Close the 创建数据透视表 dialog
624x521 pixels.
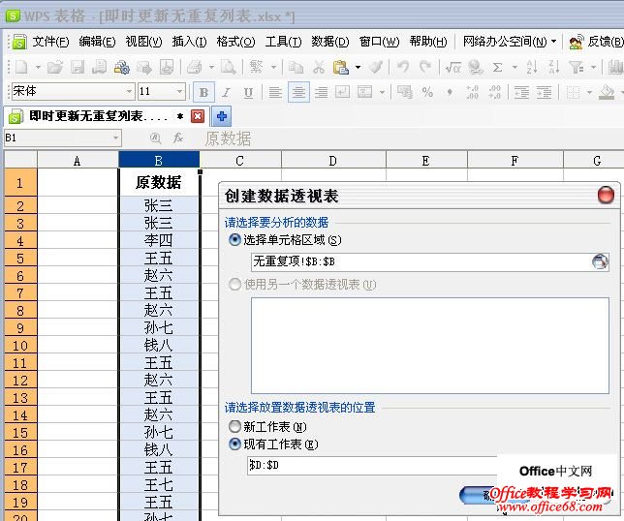point(606,195)
